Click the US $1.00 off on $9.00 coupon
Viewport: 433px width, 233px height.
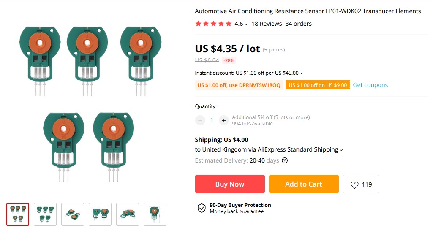pos(318,85)
